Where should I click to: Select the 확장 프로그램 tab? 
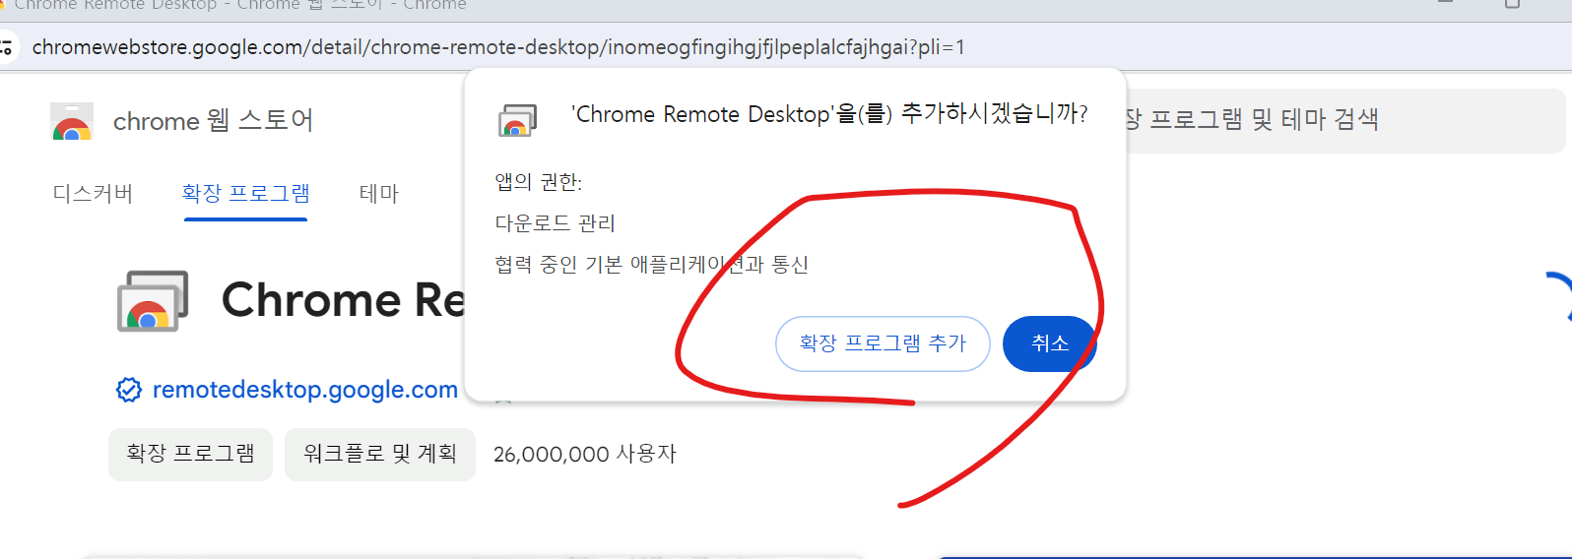point(245,194)
